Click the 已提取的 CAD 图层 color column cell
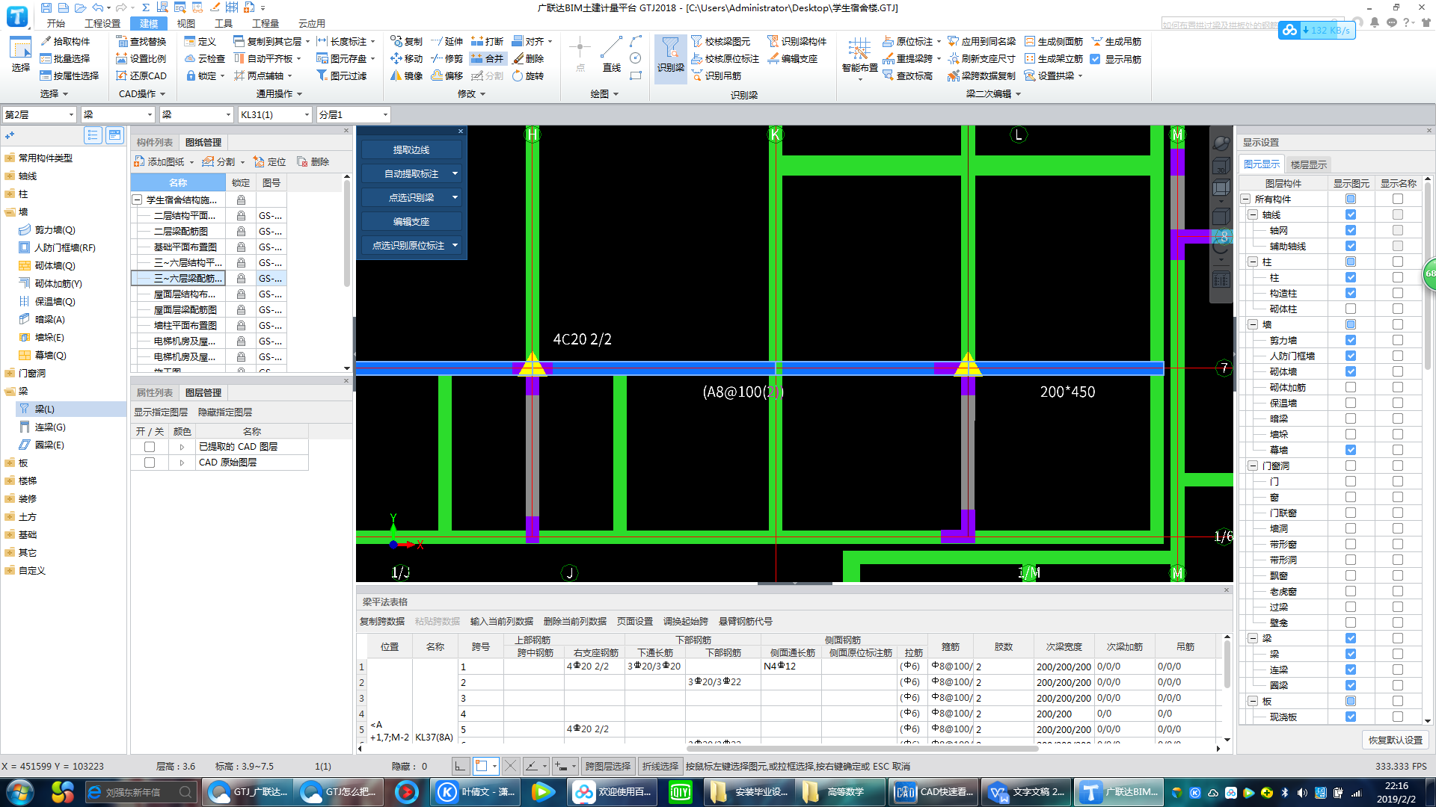This screenshot has height=807, width=1436. (x=182, y=447)
